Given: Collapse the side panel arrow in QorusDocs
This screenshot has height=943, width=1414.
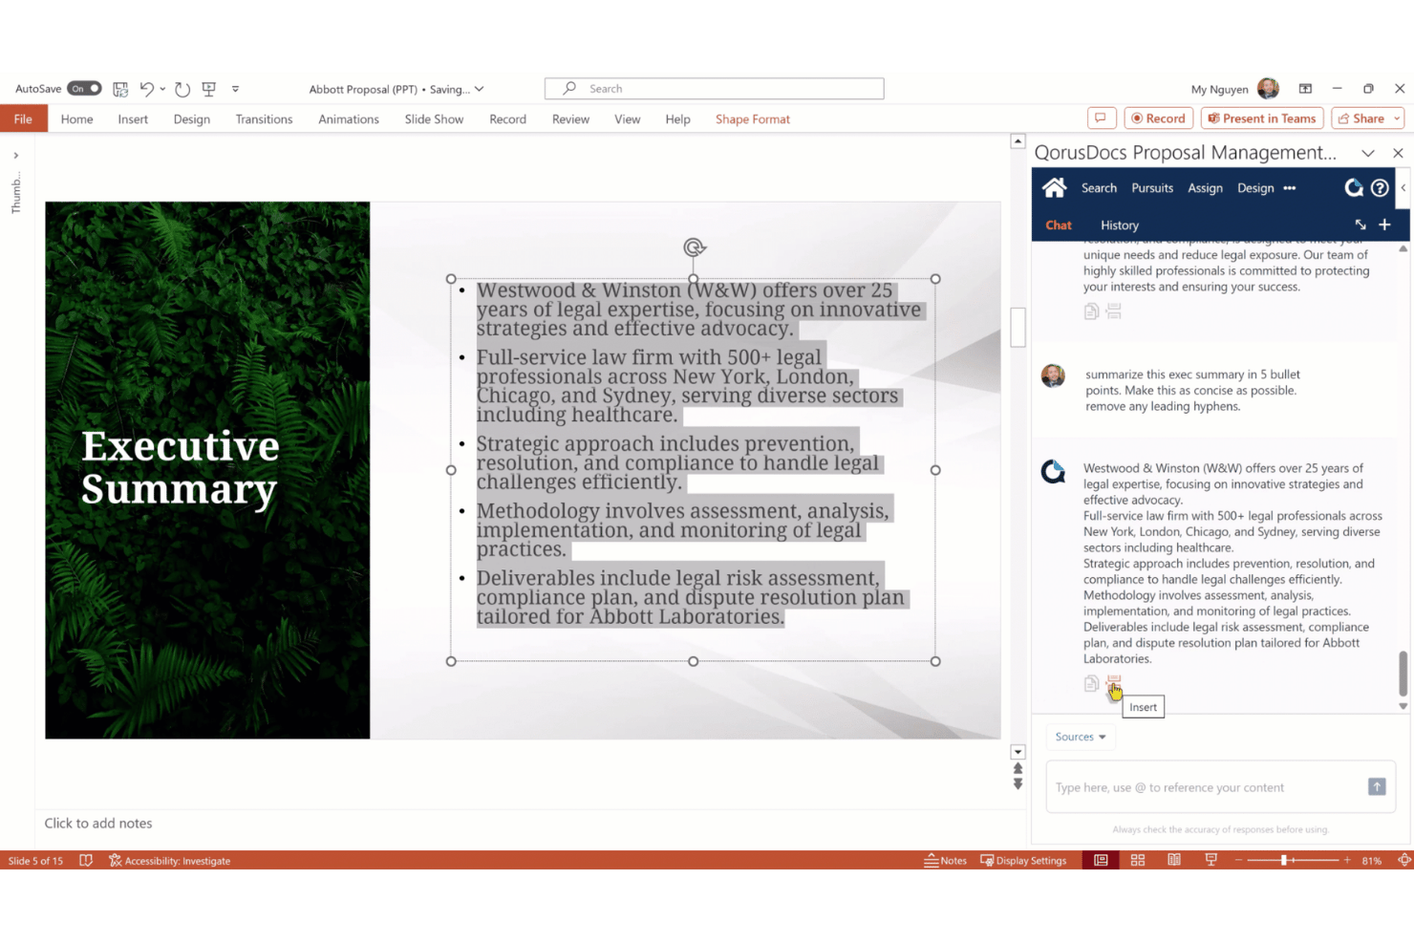Looking at the screenshot, I should 1403,187.
